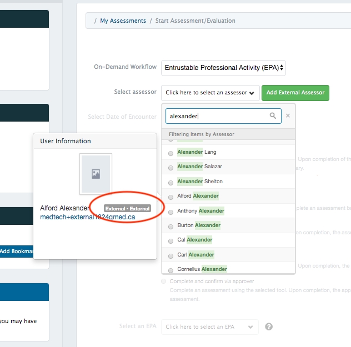
Task: Open the On-Demand Workflow dropdown
Action: click(x=224, y=68)
